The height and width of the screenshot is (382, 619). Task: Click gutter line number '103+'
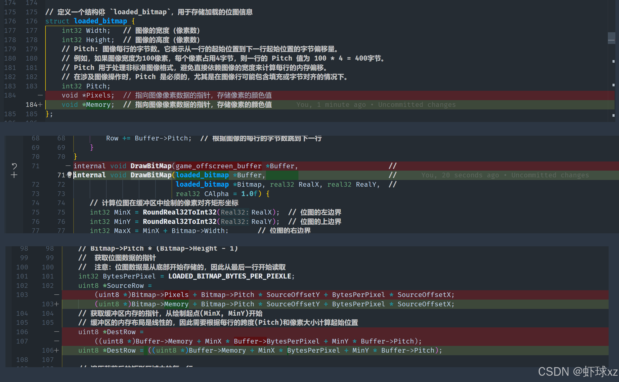[50, 304]
